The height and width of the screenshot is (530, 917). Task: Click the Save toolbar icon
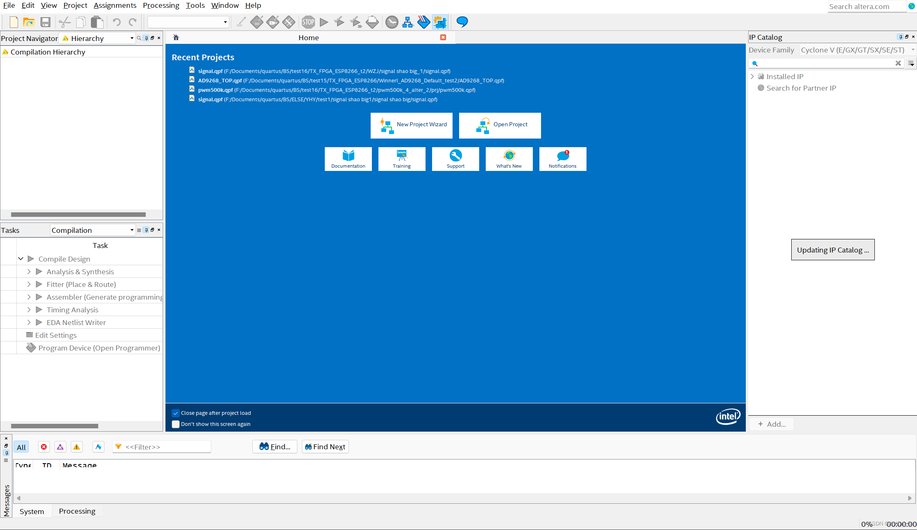coord(45,22)
